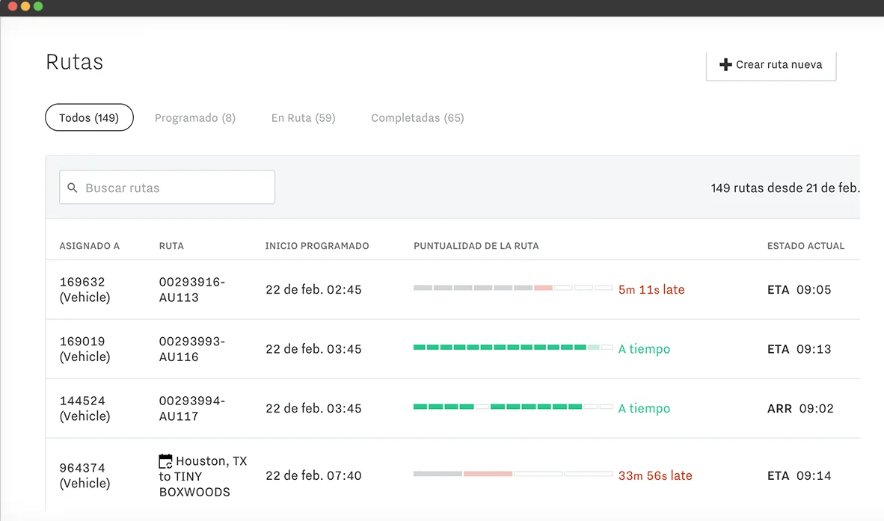Click the red close window dot
The height and width of the screenshot is (521, 884).
coord(13,6)
